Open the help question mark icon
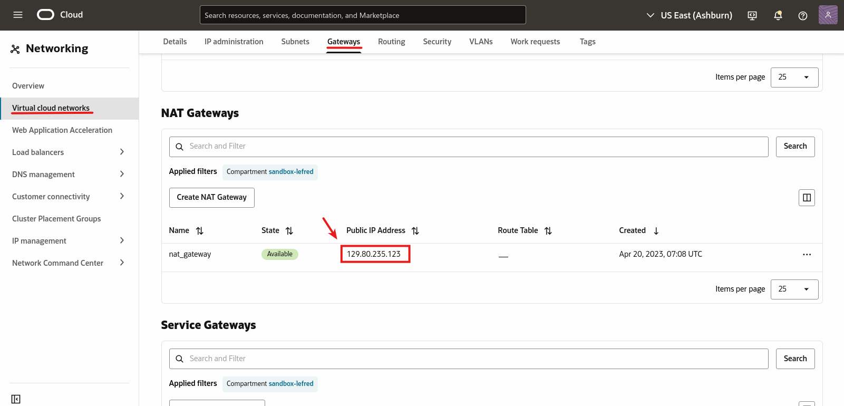 (x=803, y=15)
